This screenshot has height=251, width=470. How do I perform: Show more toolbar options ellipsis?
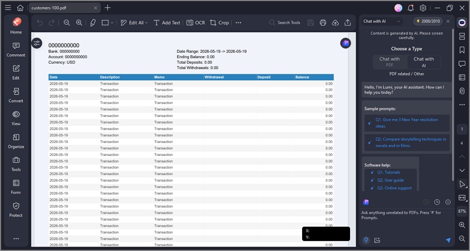(238, 23)
